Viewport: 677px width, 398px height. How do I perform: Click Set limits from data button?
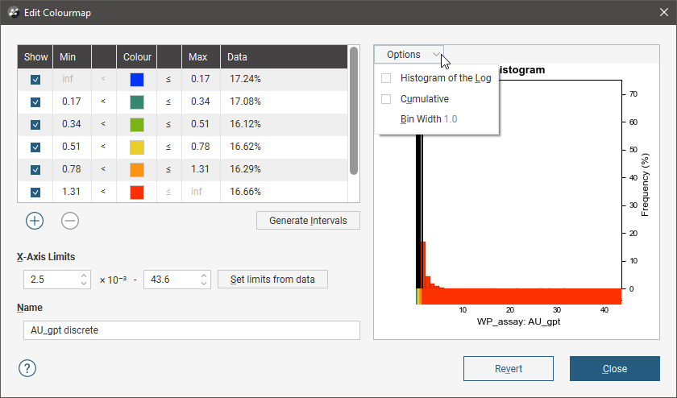coord(272,280)
